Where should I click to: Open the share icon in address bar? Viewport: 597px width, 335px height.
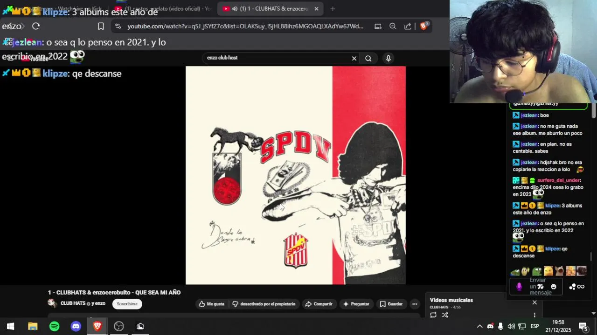point(408,27)
